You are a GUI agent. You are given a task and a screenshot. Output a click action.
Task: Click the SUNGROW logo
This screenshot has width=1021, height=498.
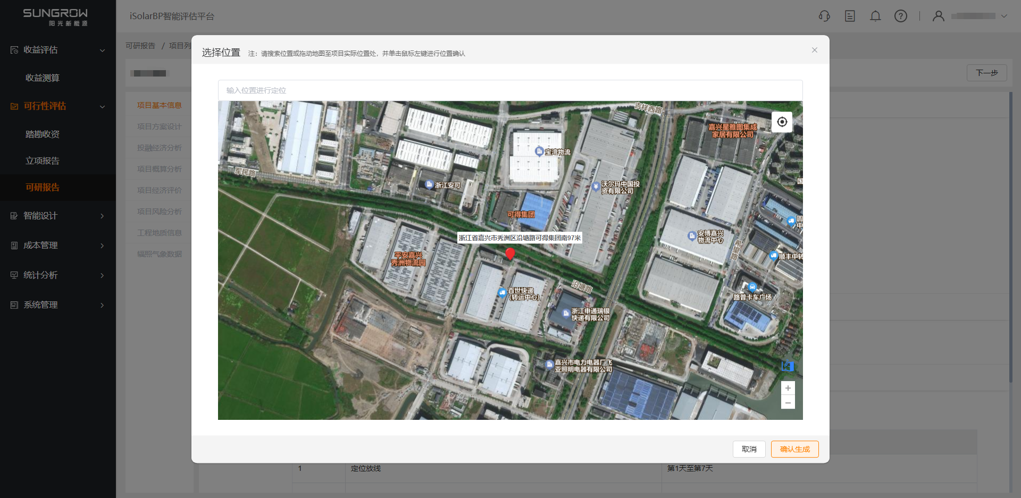(x=55, y=17)
